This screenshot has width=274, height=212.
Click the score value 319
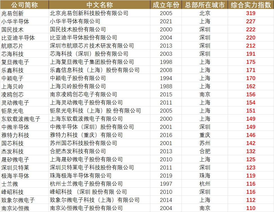(x=251, y=13)
